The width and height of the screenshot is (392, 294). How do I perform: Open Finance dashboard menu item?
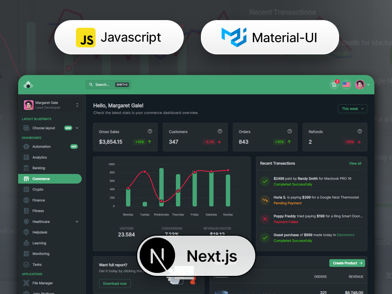(50, 200)
